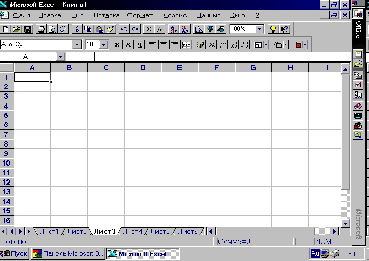Click horizontal scrollbar right arrow
369x261 pixels.
[x=334, y=232]
